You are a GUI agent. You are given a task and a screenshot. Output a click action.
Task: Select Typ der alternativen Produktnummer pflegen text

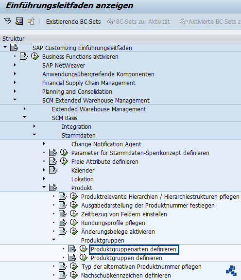pyautogui.click(x=141, y=266)
